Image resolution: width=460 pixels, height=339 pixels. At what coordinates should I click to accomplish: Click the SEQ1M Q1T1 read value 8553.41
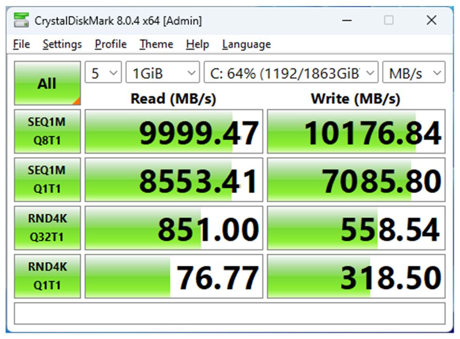174,180
